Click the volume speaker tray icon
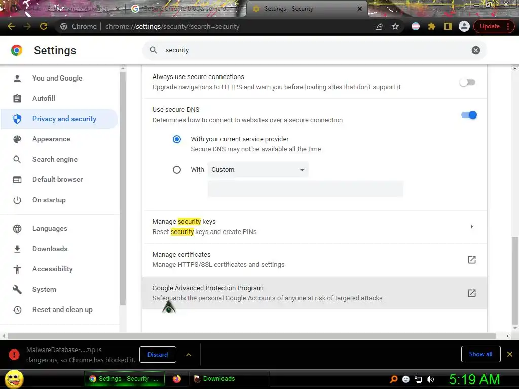 click(430, 379)
